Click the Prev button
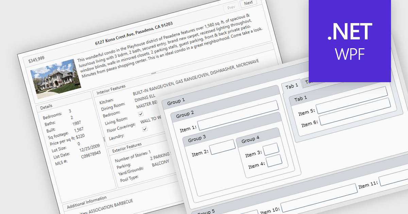408x214 pixels. point(231,7)
